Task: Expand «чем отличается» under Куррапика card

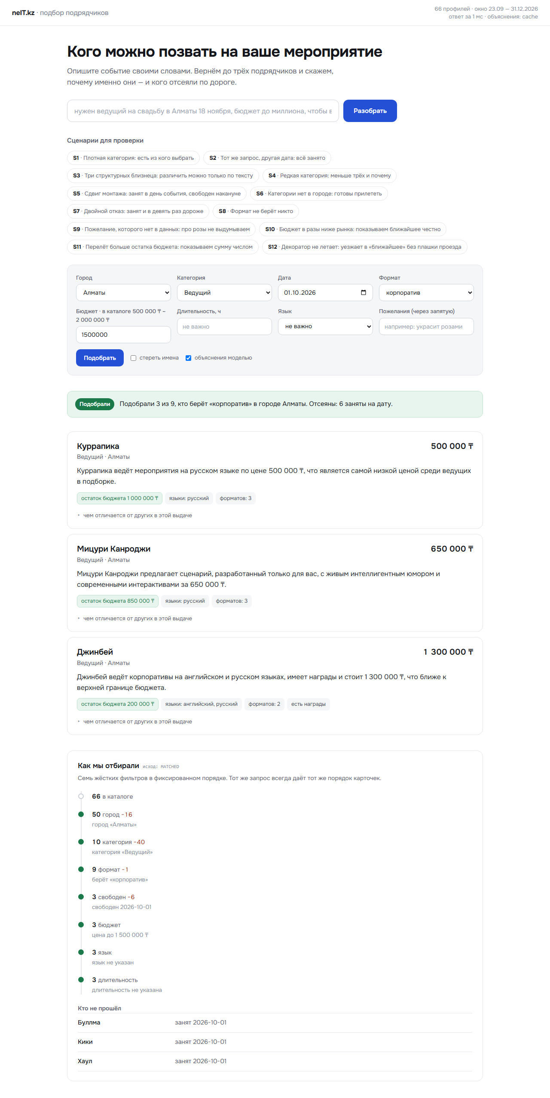Action: click(x=134, y=515)
